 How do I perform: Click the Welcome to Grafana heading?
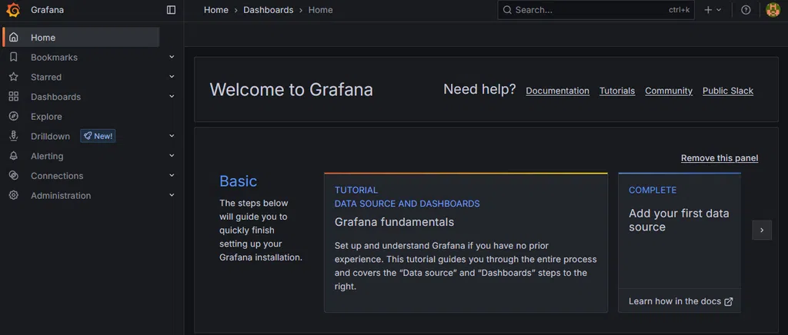pos(291,89)
